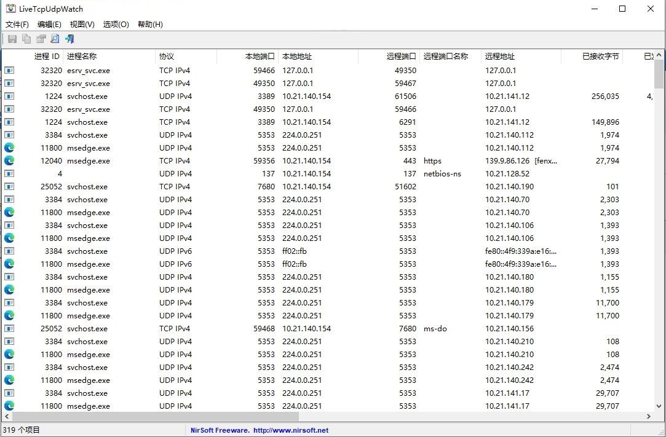
Task: Click the Copy selected items icon
Action: 26,39
